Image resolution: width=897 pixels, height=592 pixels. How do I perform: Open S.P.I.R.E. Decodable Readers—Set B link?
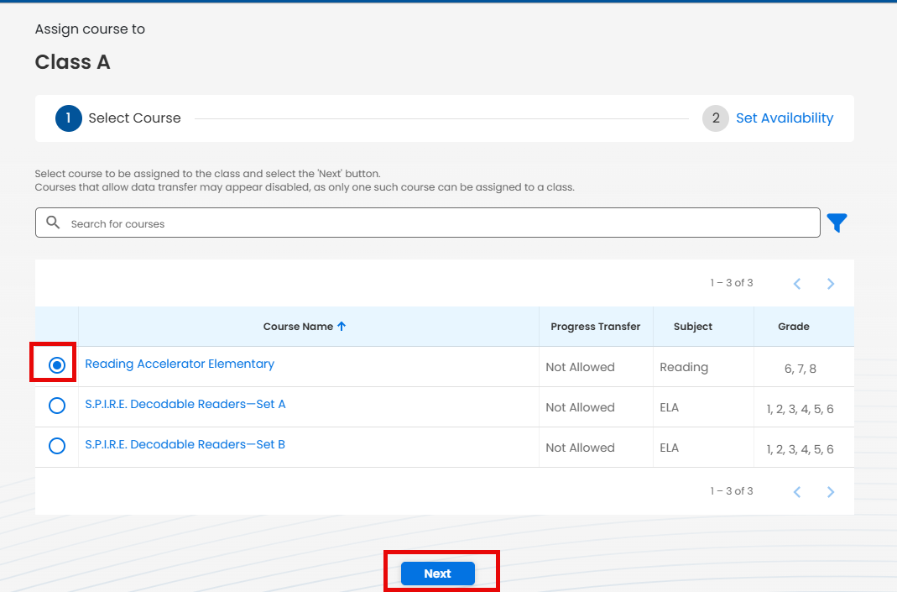(185, 444)
